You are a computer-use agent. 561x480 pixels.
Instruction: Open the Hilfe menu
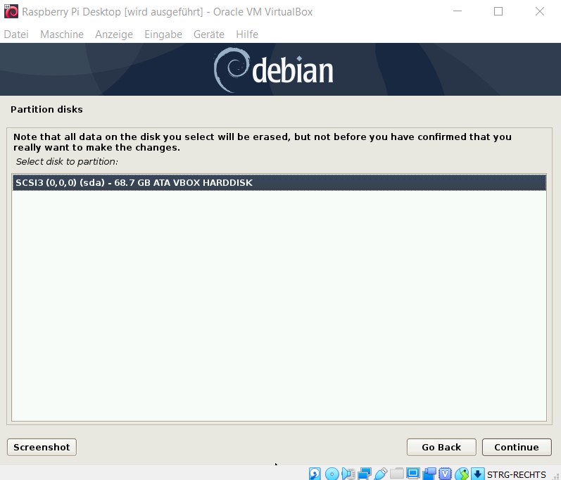click(x=247, y=34)
